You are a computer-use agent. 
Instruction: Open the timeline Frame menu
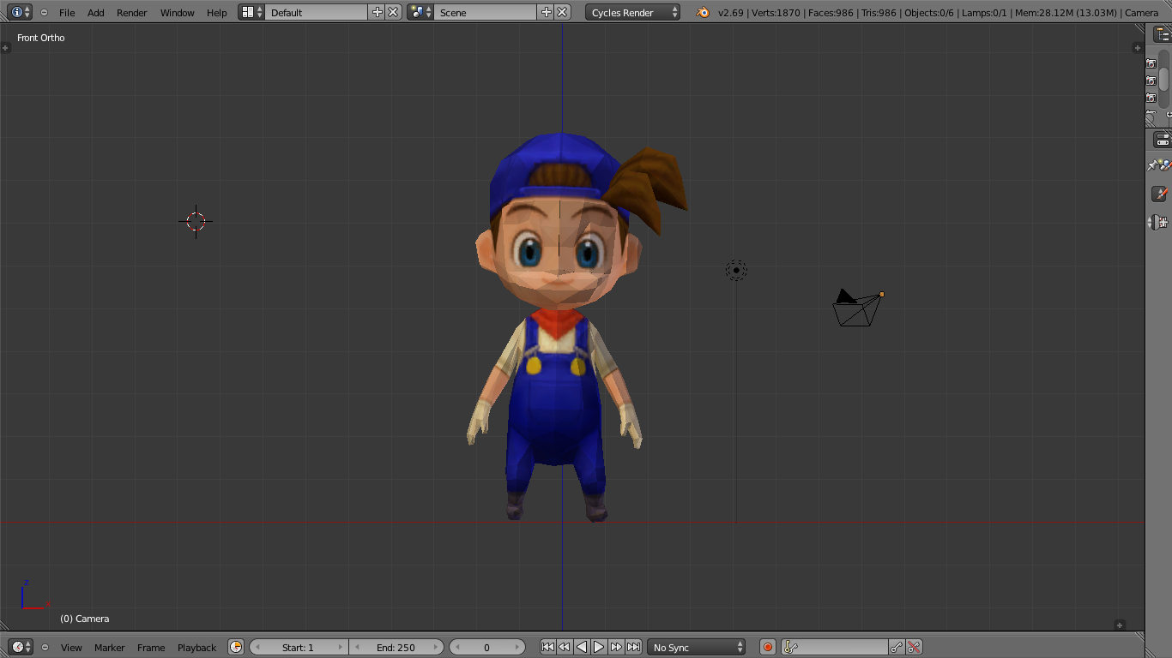tap(151, 648)
